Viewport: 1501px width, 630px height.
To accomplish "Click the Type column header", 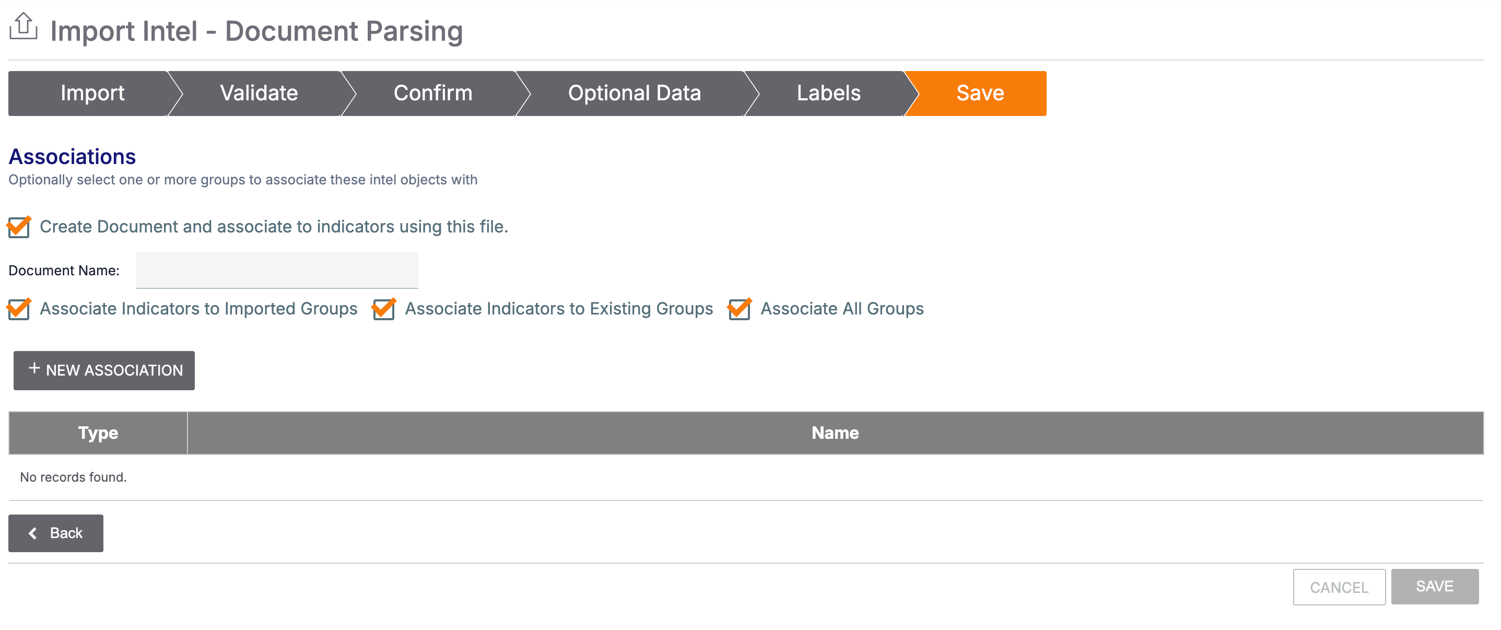I will click(97, 433).
